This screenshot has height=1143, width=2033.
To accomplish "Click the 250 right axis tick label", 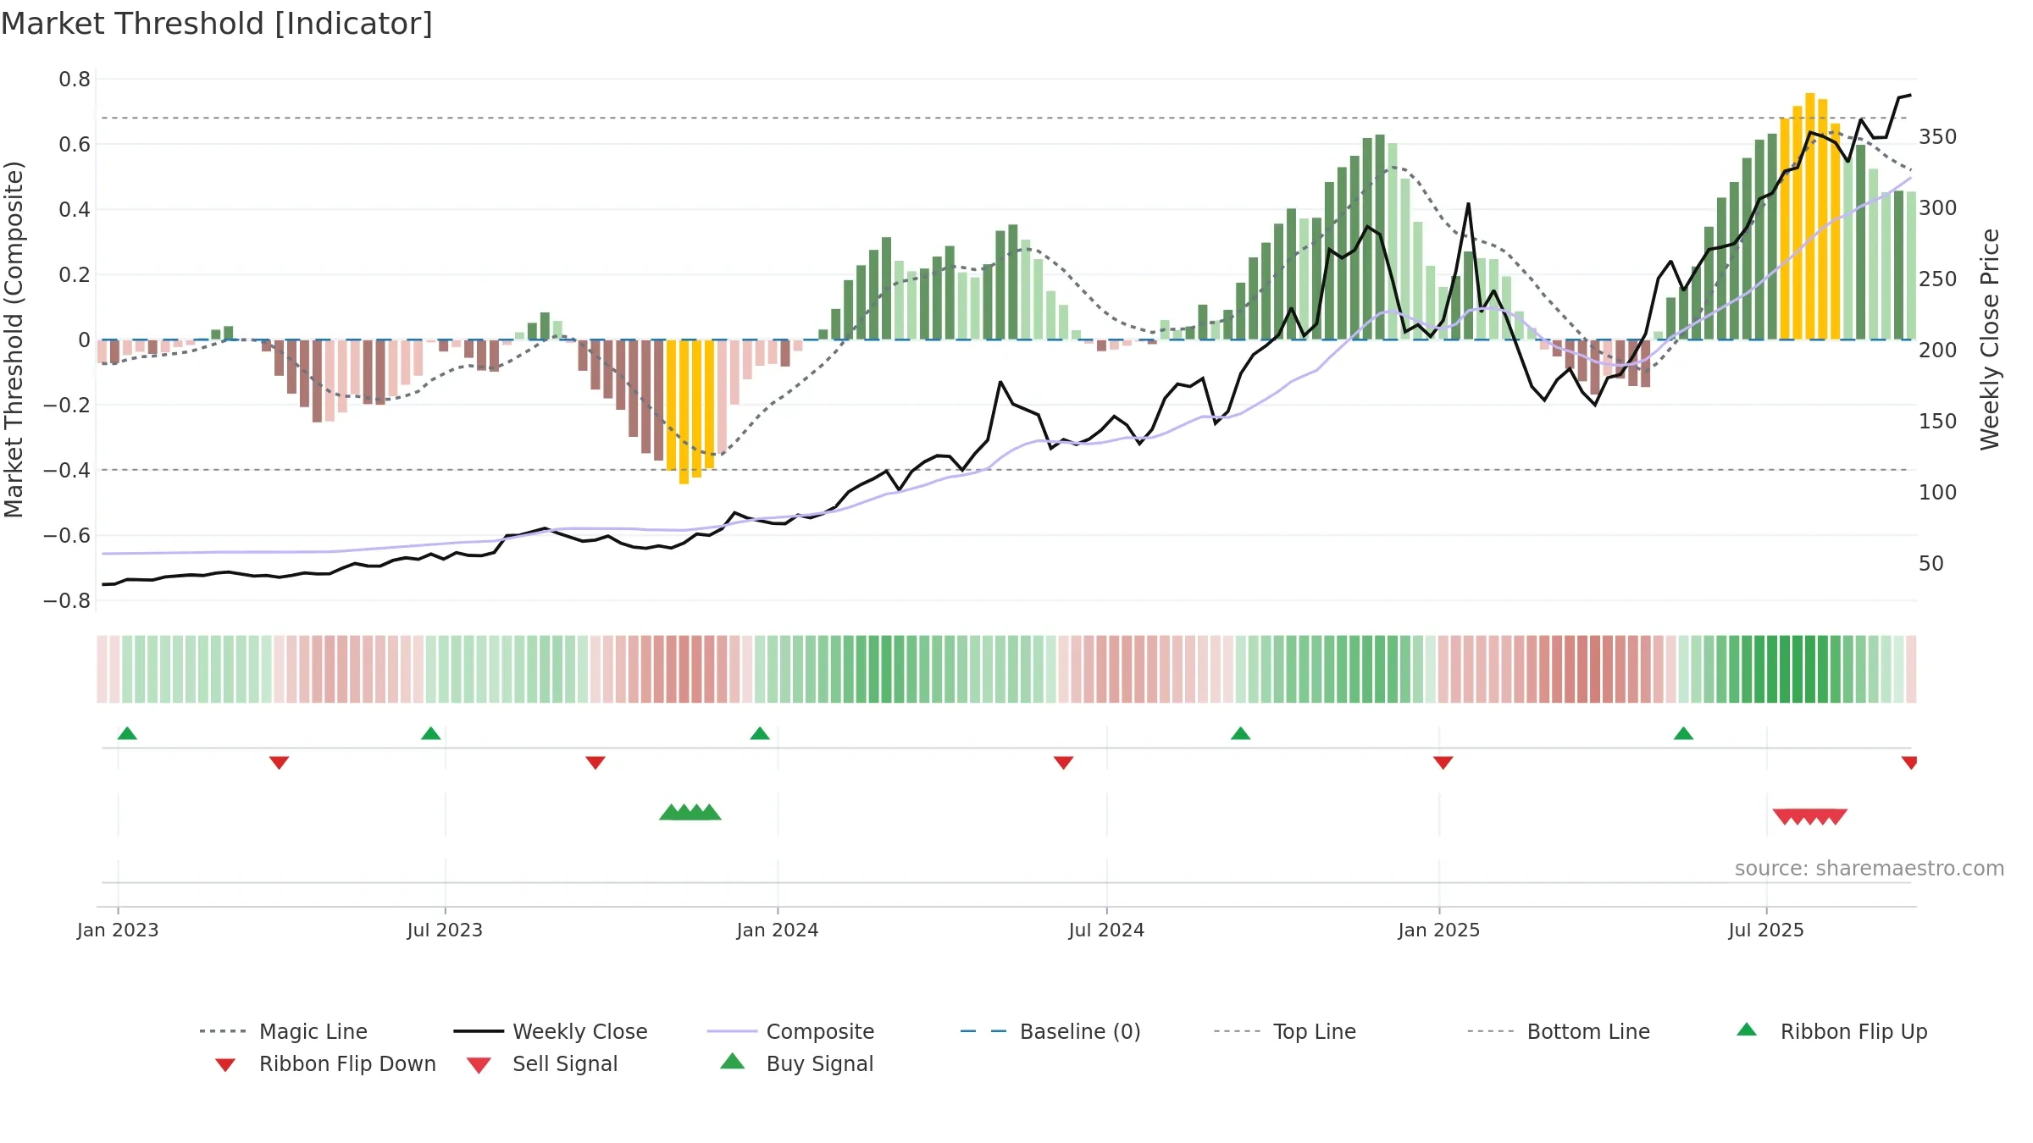I will [1938, 279].
